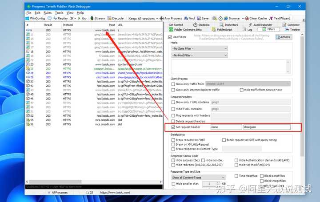The height and width of the screenshot is (202, 320).
Task: Click the Save toolbar button
Action: pyautogui.click(x=203, y=18)
